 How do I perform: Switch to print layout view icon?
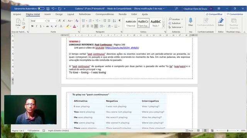(x=205, y=130)
